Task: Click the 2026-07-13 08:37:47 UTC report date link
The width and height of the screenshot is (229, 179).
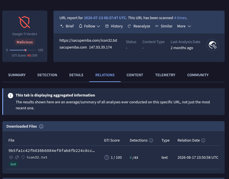Action: pyautogui.click(x=105, y=18)
